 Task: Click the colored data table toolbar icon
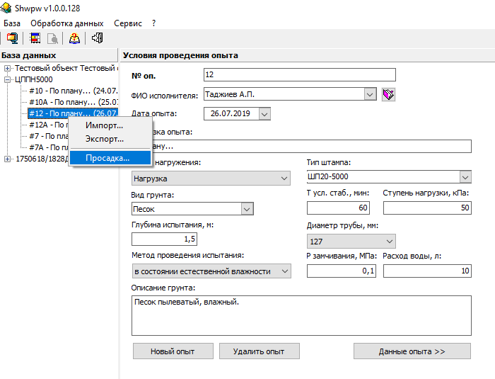(35, 38)
